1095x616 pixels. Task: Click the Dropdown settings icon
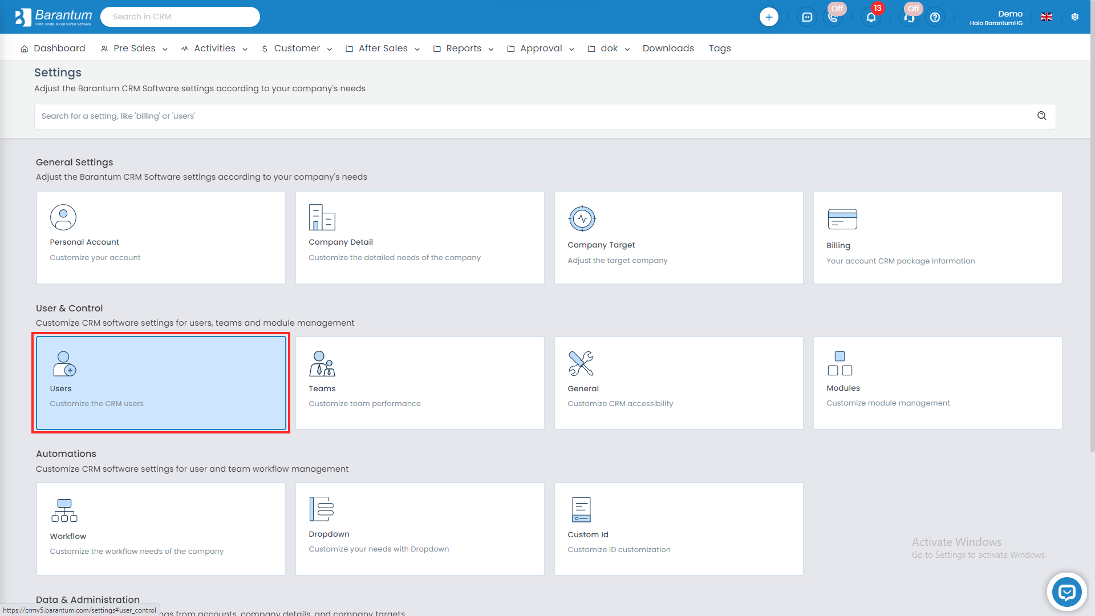[322, 509]
